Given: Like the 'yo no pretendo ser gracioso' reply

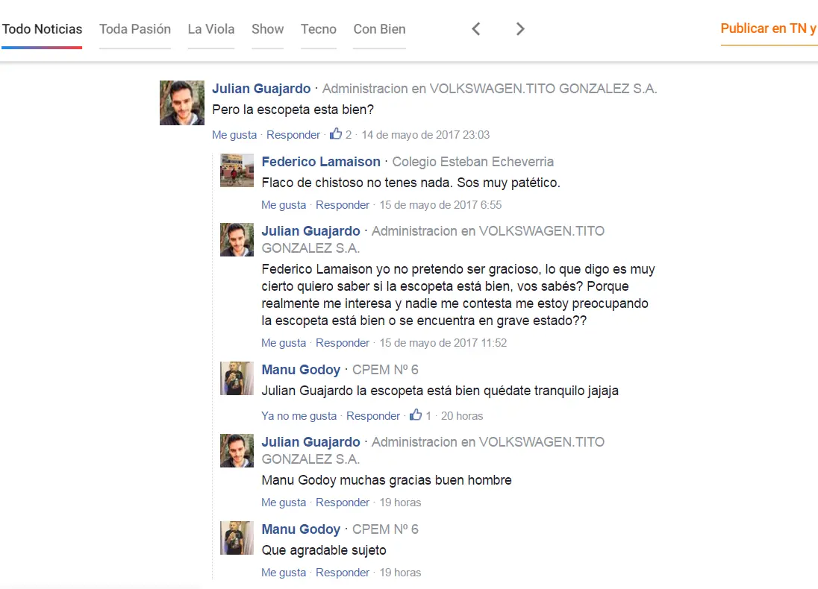Looking at the screenshot, I should tap(284, 343).
